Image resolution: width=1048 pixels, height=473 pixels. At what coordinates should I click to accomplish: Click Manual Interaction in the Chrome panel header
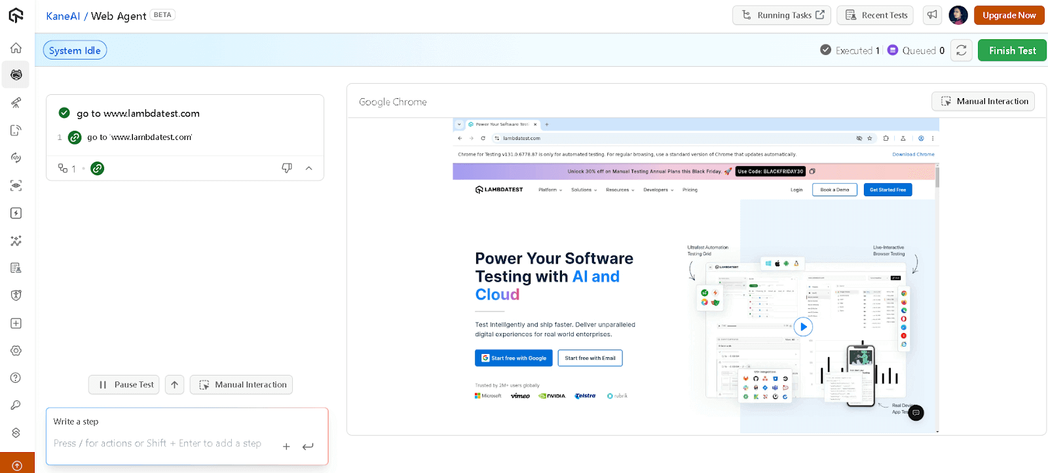tap(983, 101)
